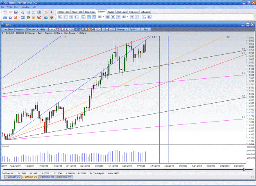Screen dimensions: 256x186
Task: Click the globe icon in main toolbar
Action: tap(46, 18)
